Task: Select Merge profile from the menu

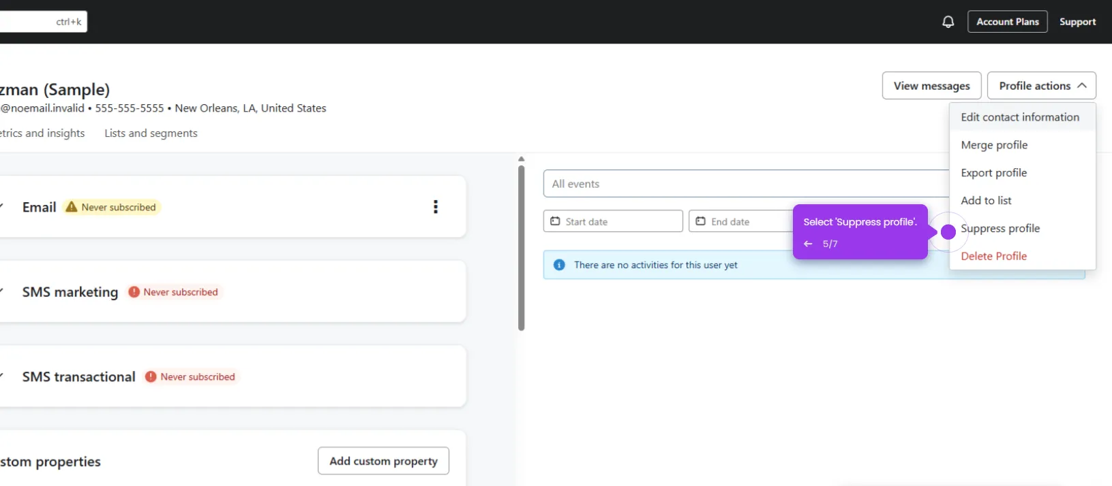Action: click(x=1022, y=145)
